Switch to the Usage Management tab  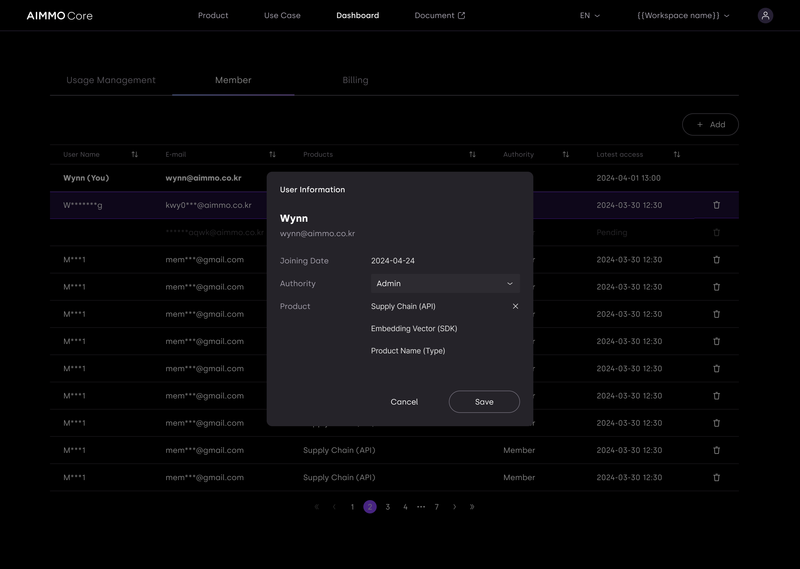(x=111, y=80)
